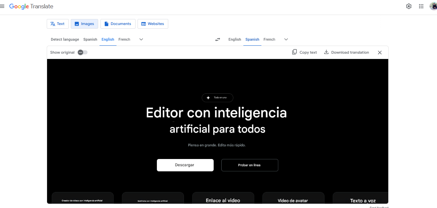This screenshot has width=437, height=208.
Task: Switch to the Text tab
Action: [x=58, y=24]
